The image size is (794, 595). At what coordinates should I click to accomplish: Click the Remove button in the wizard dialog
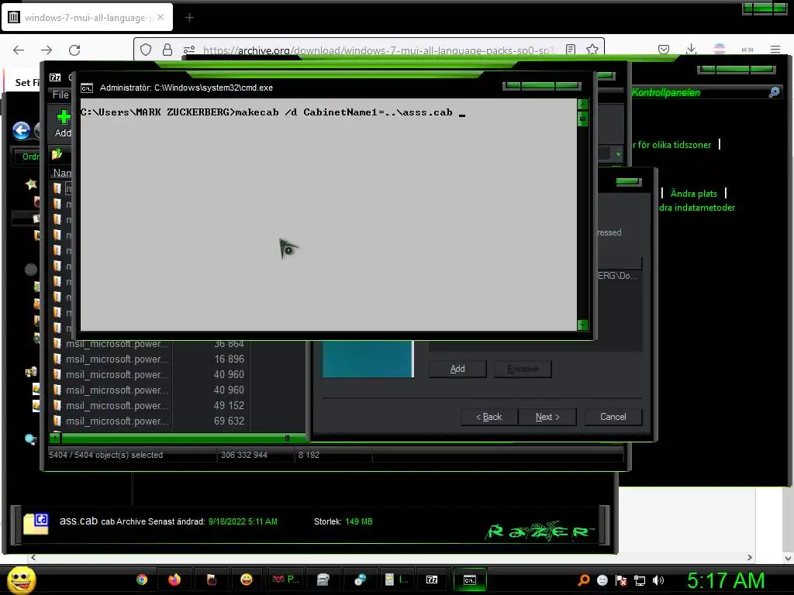coord(523,369)
